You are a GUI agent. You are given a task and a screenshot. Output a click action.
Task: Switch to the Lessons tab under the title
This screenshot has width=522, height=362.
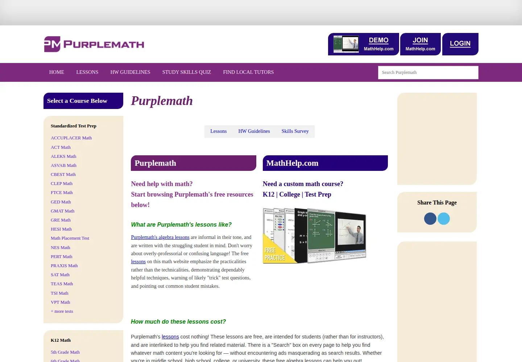coord(219,131)
